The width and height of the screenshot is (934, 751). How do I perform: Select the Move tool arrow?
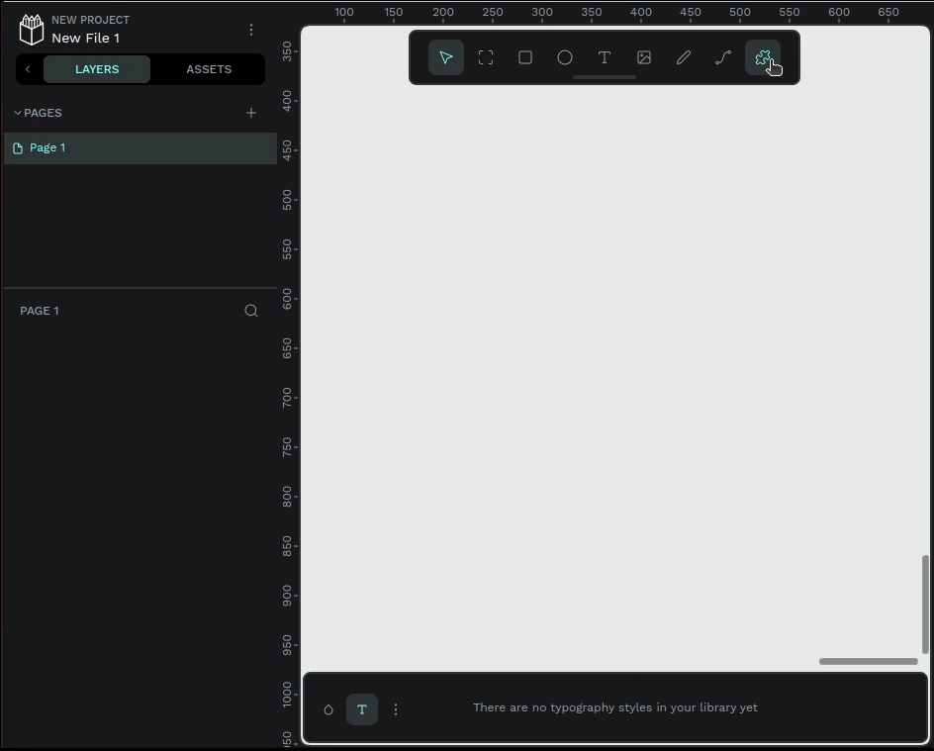point(446,57)
